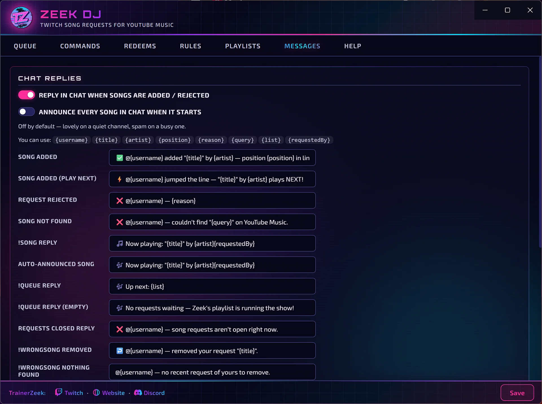Click the Song Added message field

pyautogui.click(x=212, y=158)
